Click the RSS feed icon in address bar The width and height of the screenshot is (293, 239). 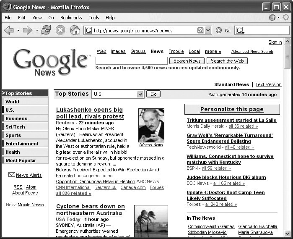click(200, 30)
